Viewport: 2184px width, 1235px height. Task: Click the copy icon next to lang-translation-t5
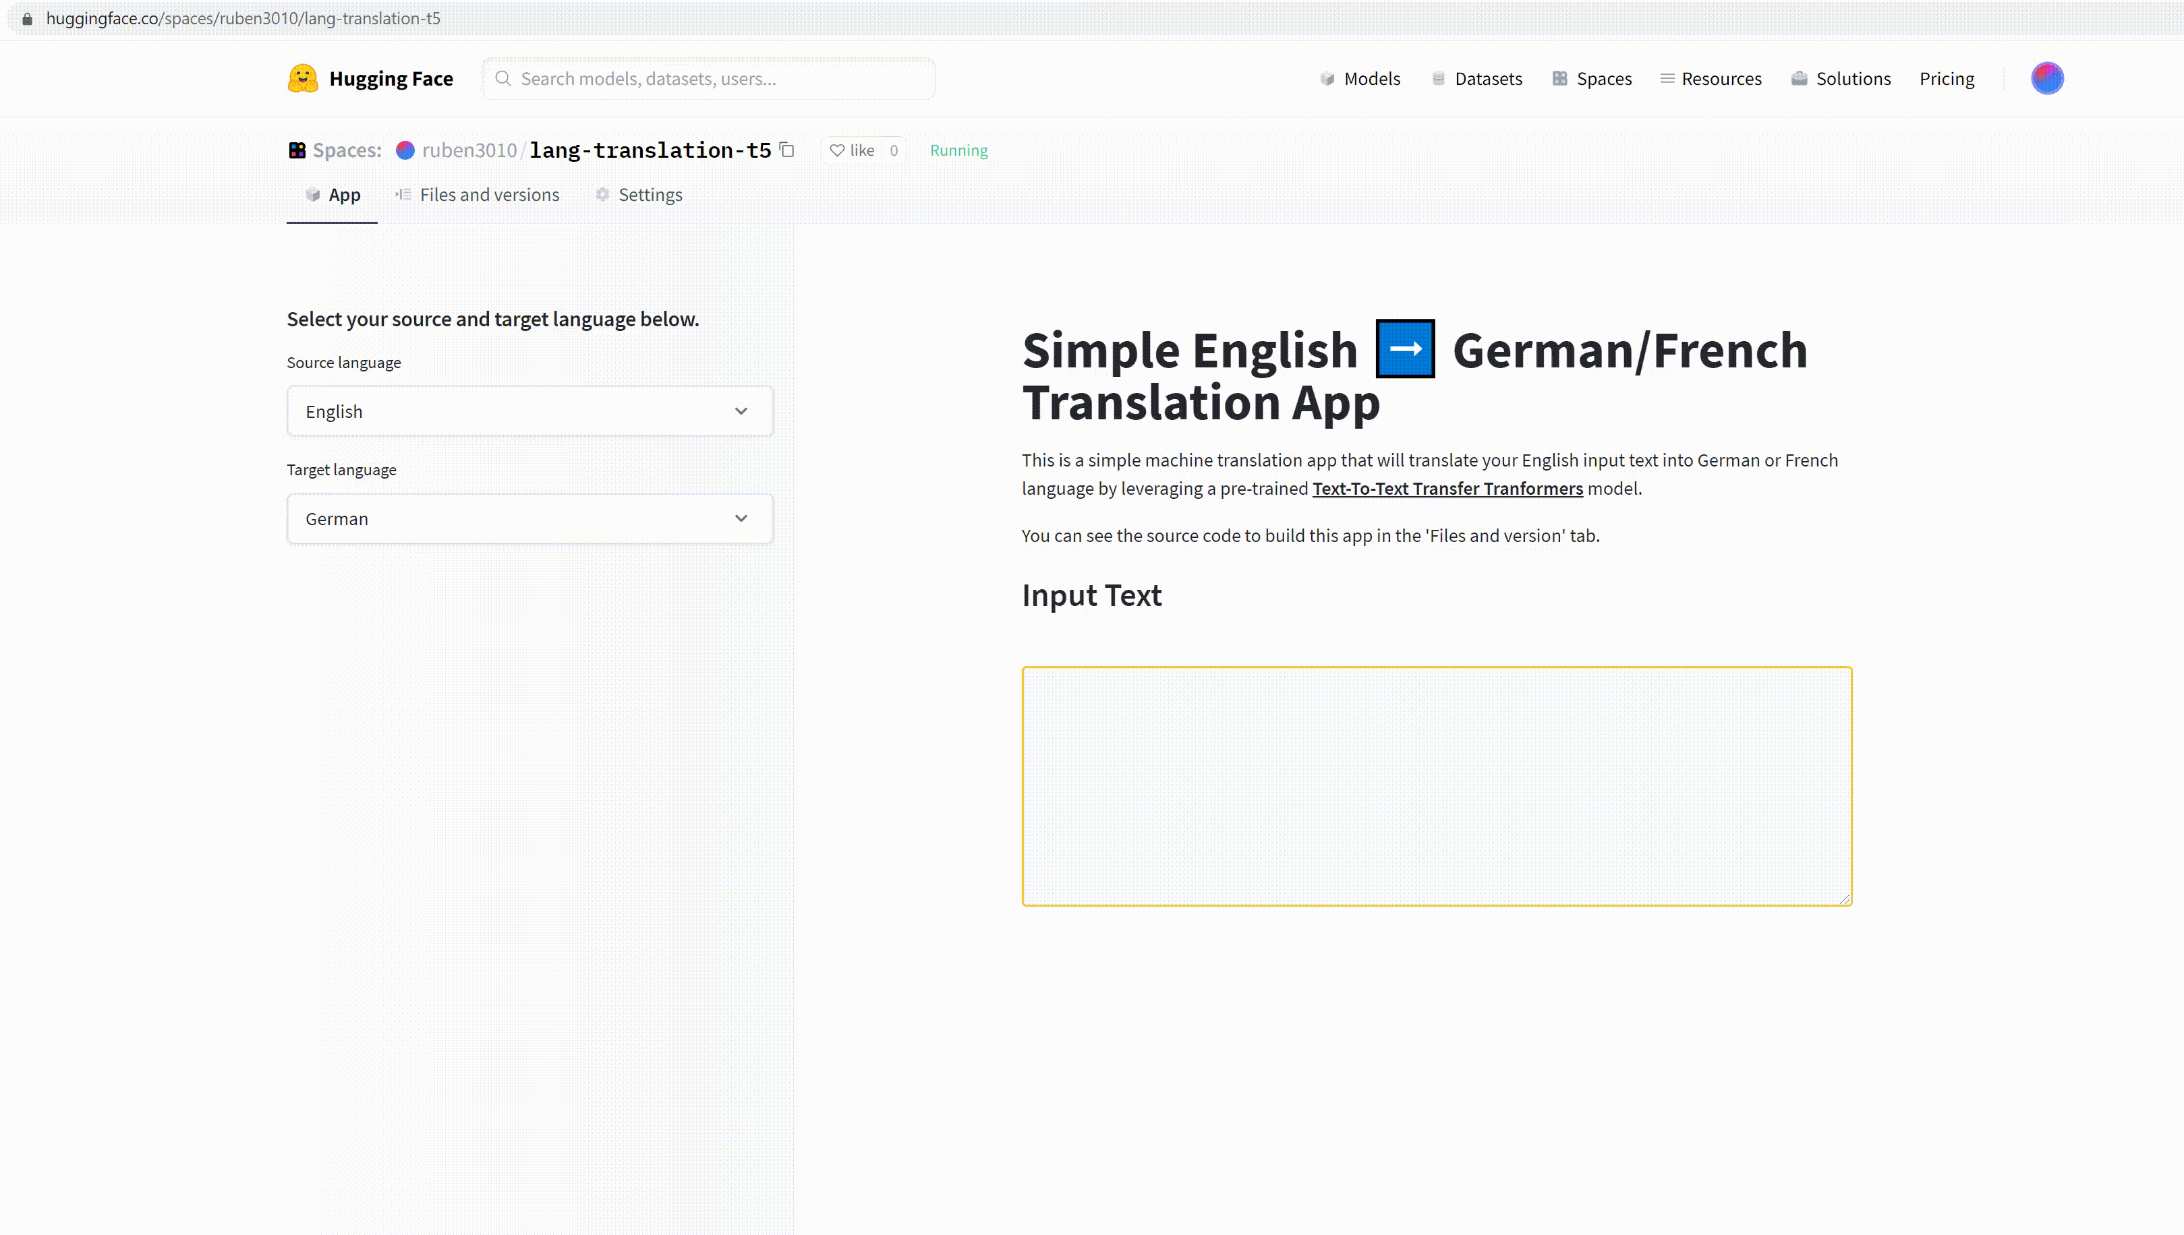(x=786, y=149)
